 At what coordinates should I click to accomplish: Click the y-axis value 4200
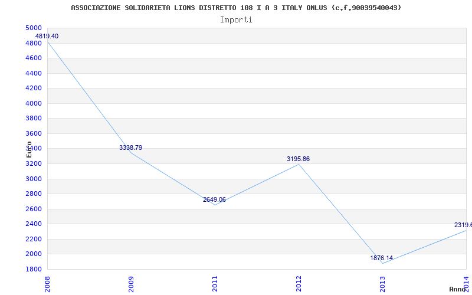[34, 88]
